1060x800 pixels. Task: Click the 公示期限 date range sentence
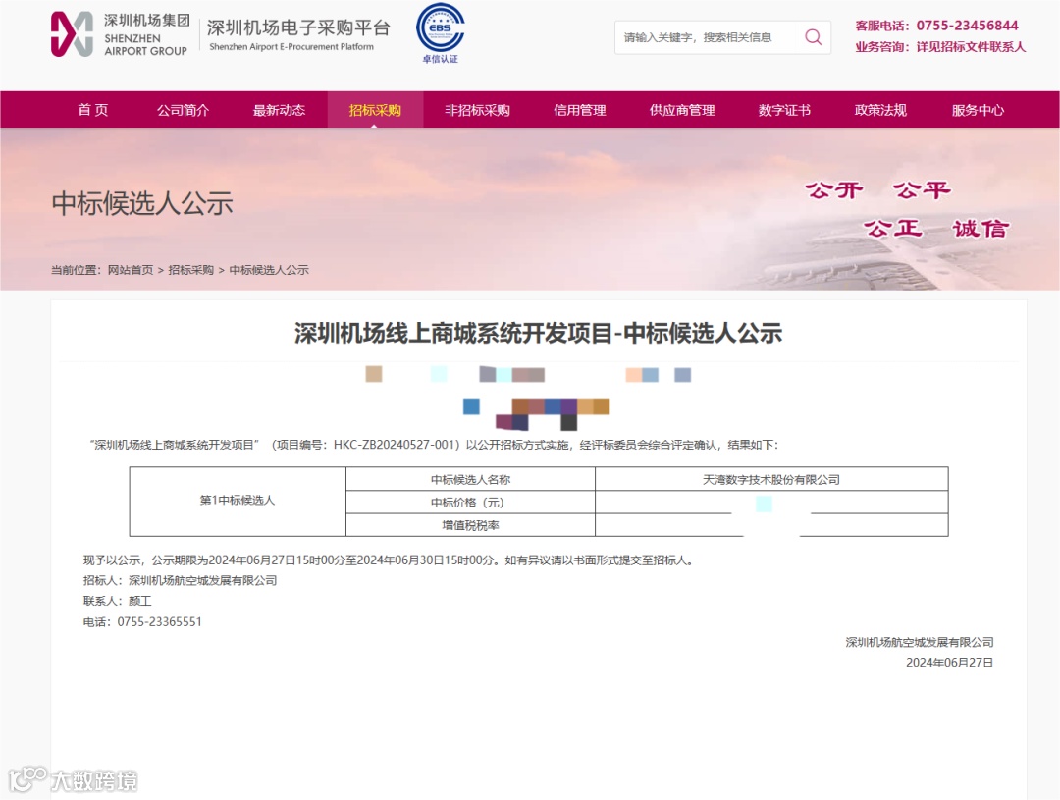(389, 560)
